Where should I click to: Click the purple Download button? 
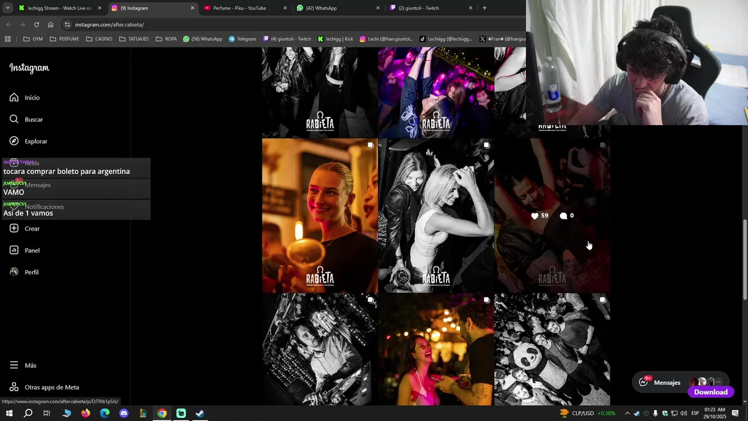click(711, 392)
